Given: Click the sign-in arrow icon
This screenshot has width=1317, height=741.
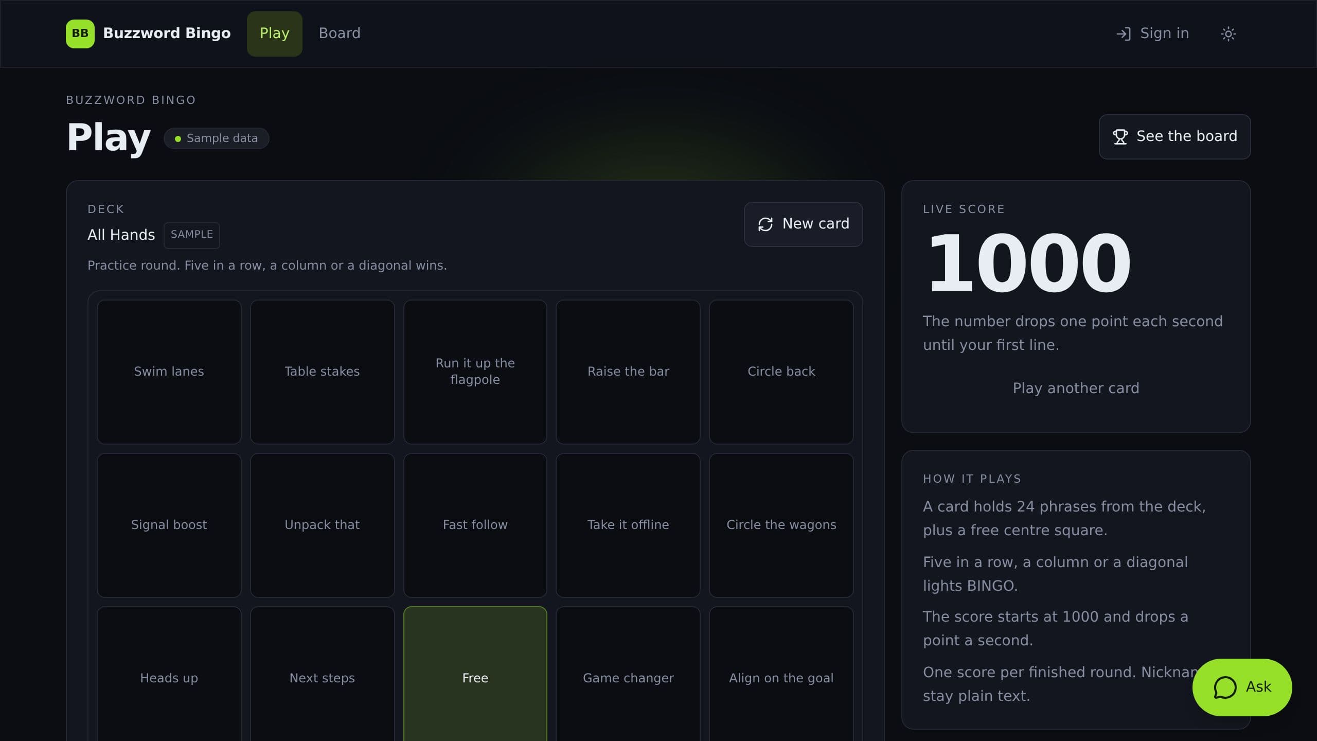Looking at the screenshot, I should pyautogui.click(x=1123, y=34).
